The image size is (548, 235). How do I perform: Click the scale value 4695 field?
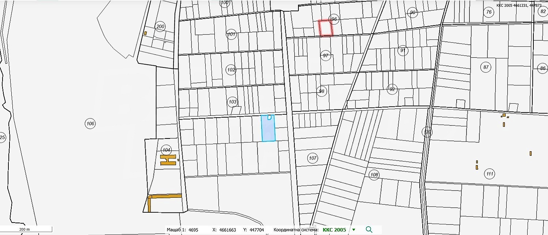pos(193,230)
